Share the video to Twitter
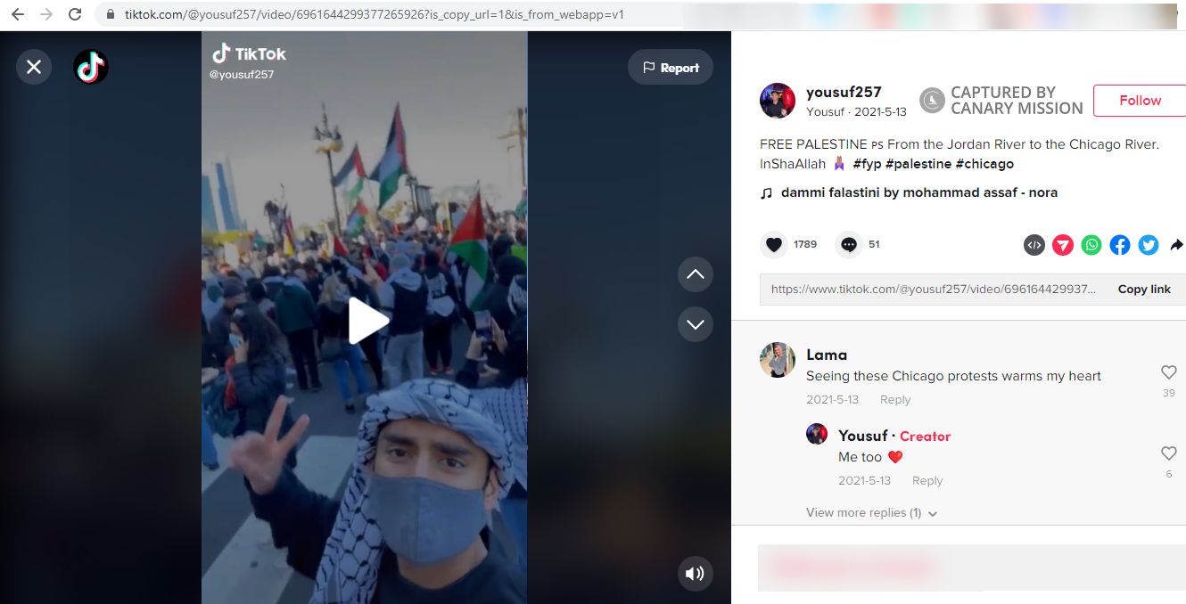Screen dimensions: 1186x604 (1148, 244)
